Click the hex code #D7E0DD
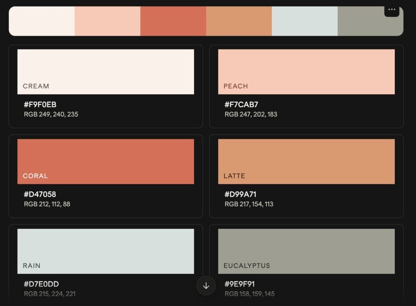The height and width of the screenshot is (306, 416). click(x=41, y=284)
